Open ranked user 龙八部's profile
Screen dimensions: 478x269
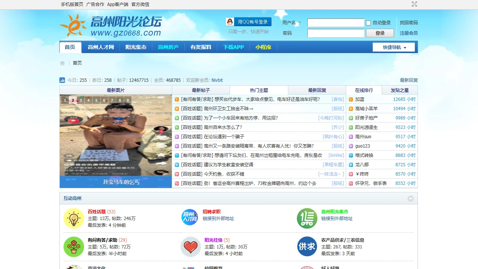pos(362,165)
